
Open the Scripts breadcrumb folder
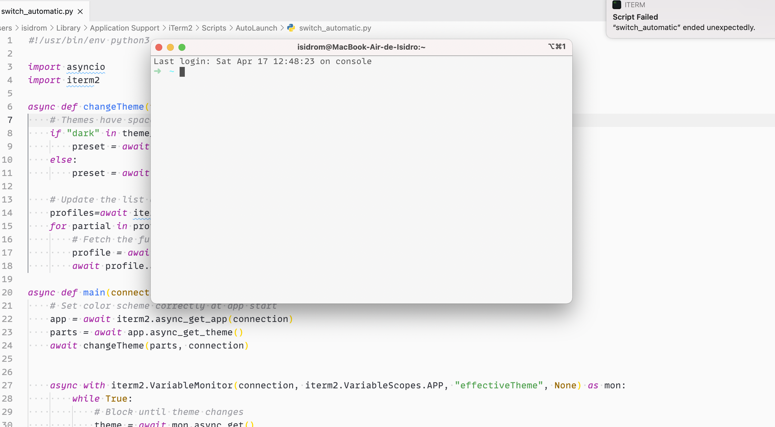[x=214, y=28]
